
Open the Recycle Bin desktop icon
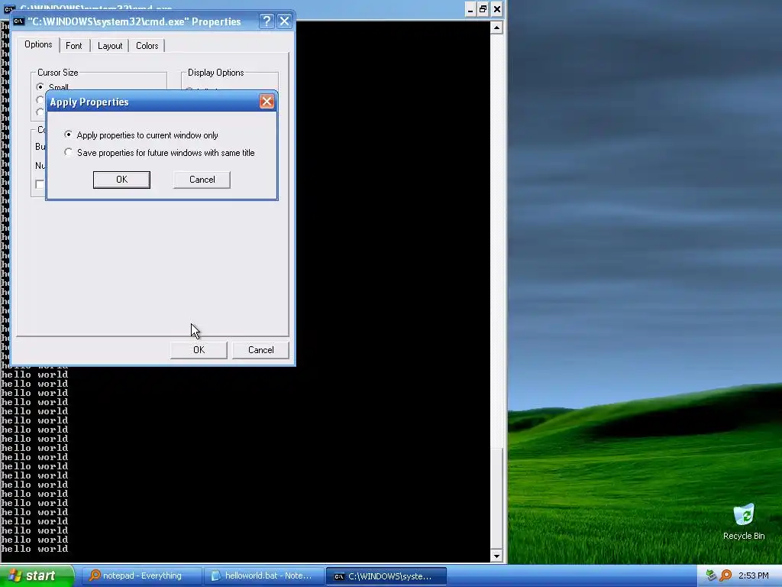744,522
